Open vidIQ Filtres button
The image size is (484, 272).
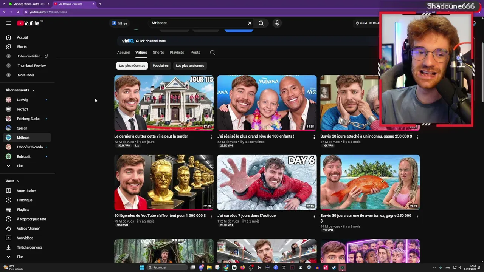pyautogui.click(x=119, y=23)
